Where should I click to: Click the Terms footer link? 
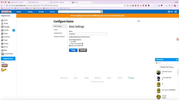[x=120, y=78]
